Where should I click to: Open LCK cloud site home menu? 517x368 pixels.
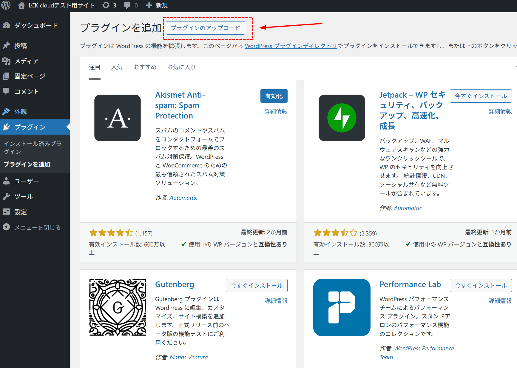[56, 5]
